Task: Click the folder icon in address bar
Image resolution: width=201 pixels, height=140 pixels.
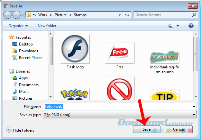Action: tap(29, 15)
